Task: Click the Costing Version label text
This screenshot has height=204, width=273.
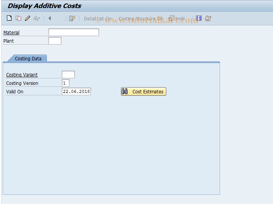Action: 22,83
